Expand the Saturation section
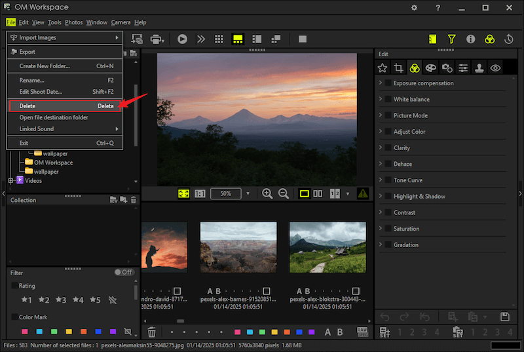Image resolution: width=524 pixels, height=352 pixels. coord(381,228)
